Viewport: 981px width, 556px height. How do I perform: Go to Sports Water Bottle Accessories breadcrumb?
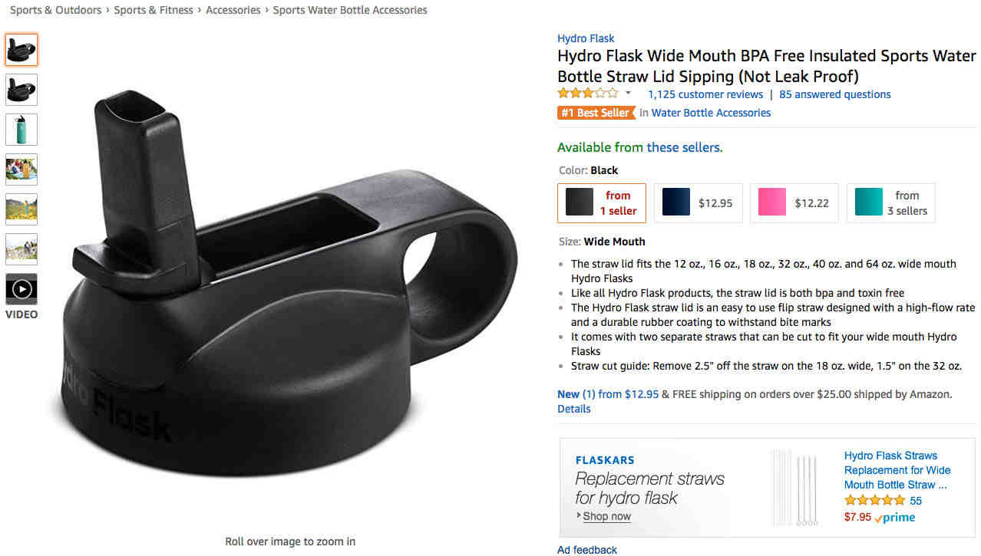click(x=350, y=10)
